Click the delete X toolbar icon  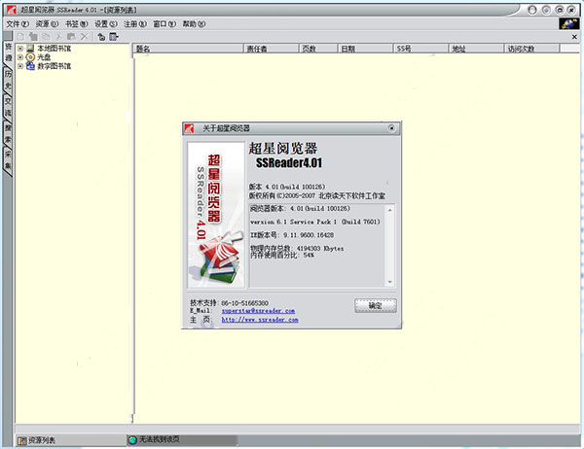pyautogui.click(x=84, y=37)
